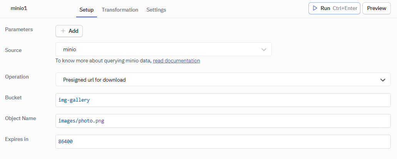Viewport: 397px width, 159px height.
Task: Switch to the Transformation tab
Action: click(120, 10)
